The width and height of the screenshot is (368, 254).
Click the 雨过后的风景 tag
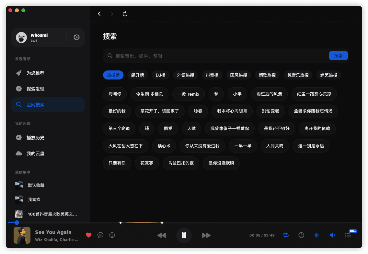coord(269,94)
